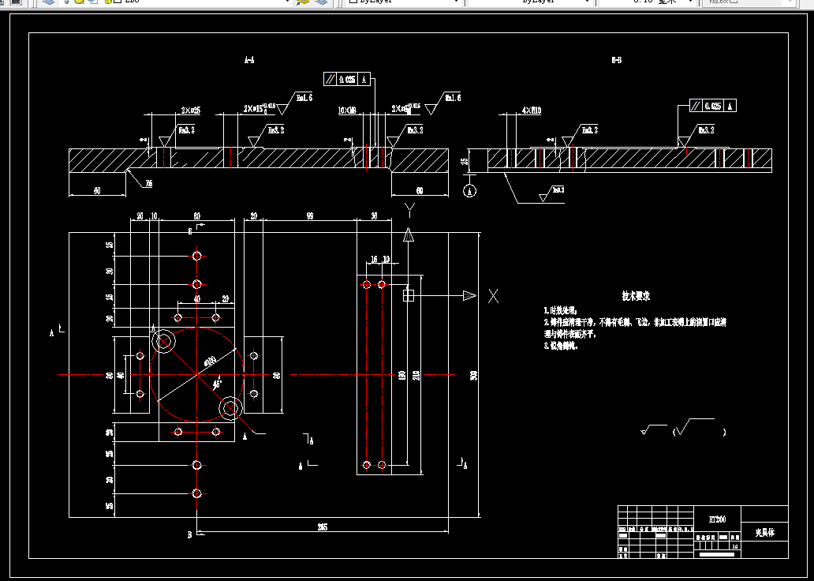
Task: Click the UCS origin square marker
Action: point(409,296)
